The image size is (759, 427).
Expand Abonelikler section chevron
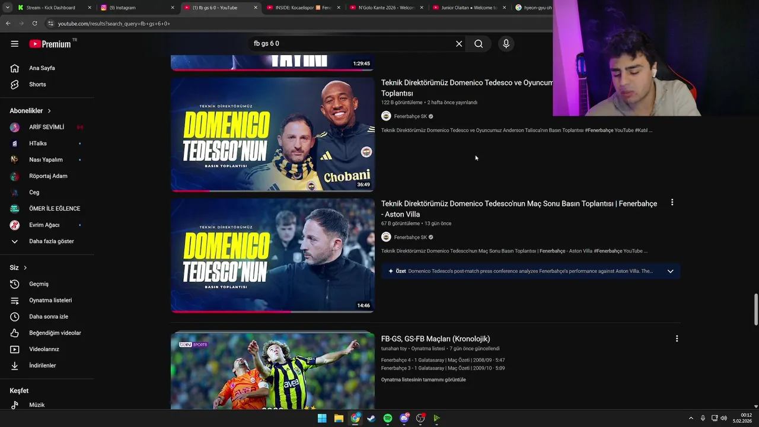tap(49, 111)
